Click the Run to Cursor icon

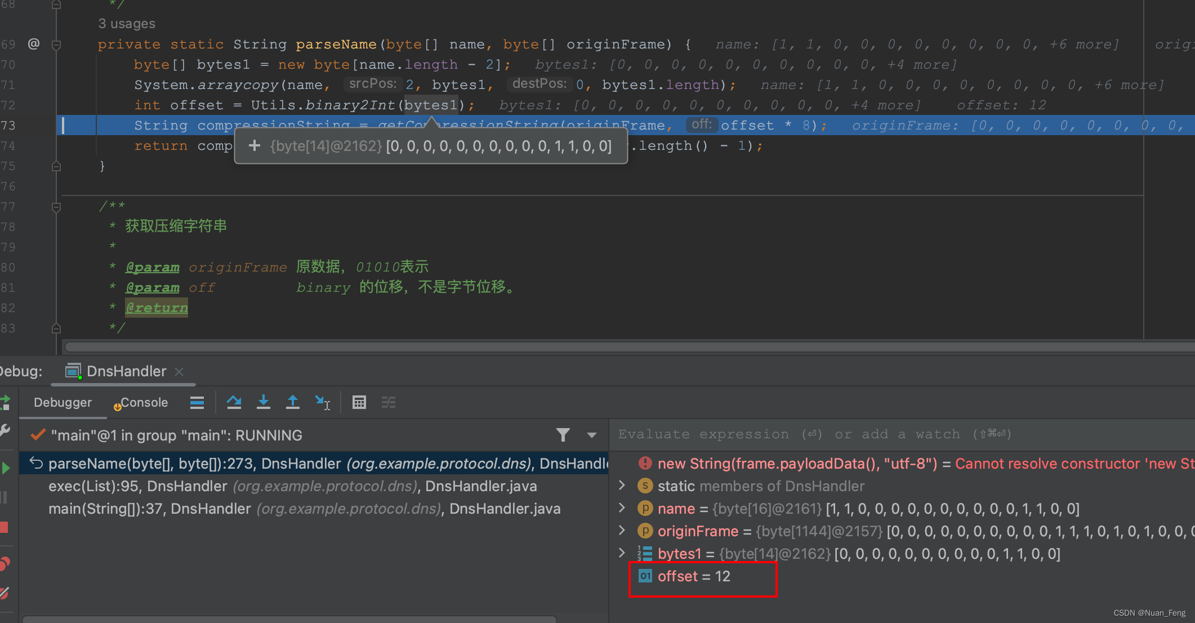click(322, 402)
